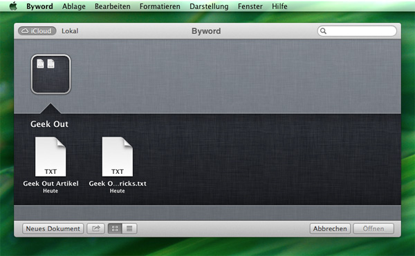Switch to list view
The height and width of the screenshot is (256, 415).
[x=129, y=228]
